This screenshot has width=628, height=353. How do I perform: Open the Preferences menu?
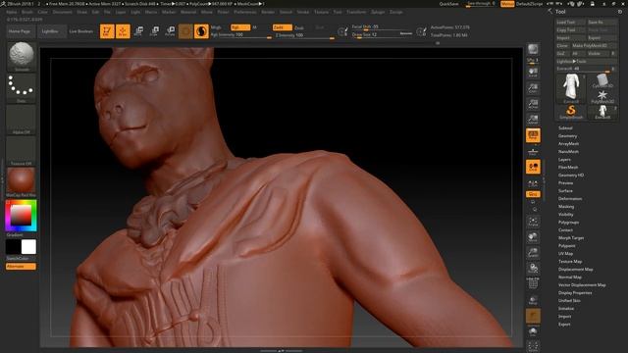coord(245,12)
